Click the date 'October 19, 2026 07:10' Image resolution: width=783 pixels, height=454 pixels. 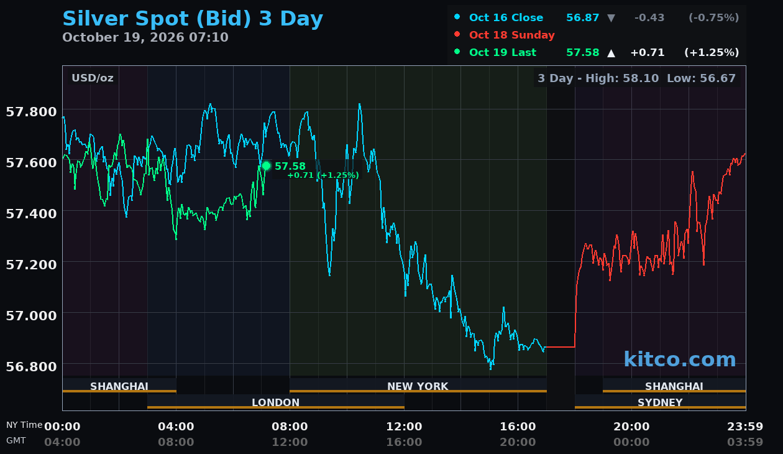(145, 37)
